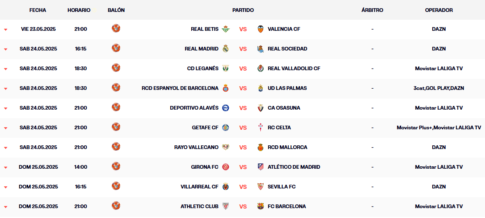
Task: Click the Movistar LALIGA TV operator for Leganés match
Action: [x=439, y=69]
